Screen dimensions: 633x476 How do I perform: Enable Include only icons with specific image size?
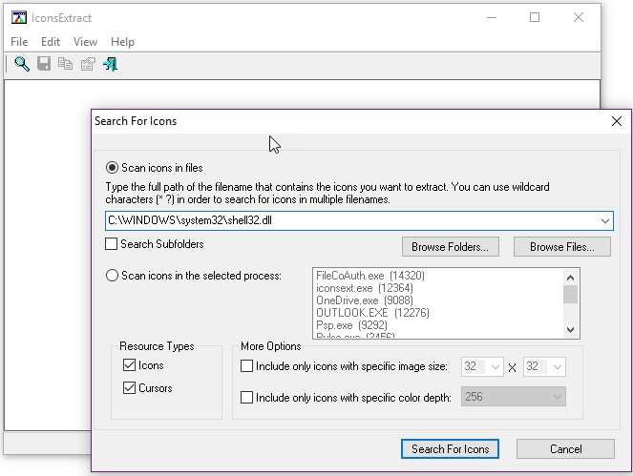pos(247,366)
